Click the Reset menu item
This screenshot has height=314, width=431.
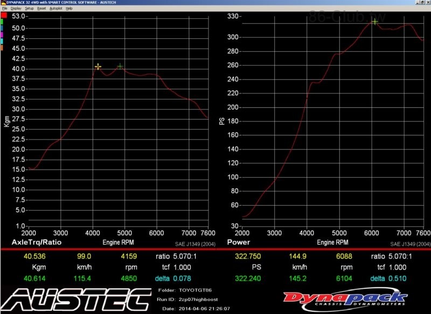coord(41,9)
